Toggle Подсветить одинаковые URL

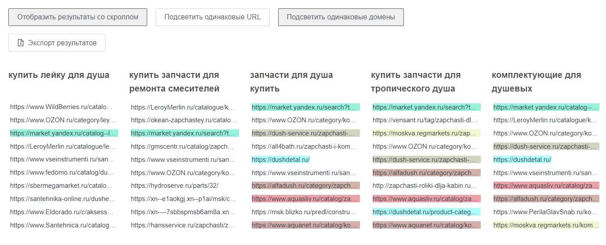click(212, 17)
